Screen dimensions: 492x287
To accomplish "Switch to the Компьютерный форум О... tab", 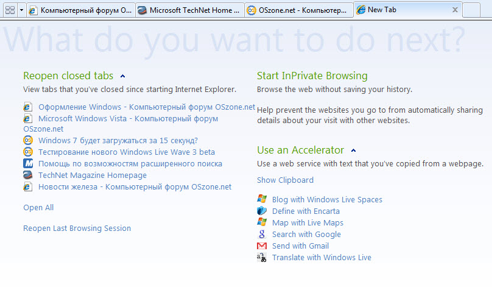I will [x=81, y=10].
